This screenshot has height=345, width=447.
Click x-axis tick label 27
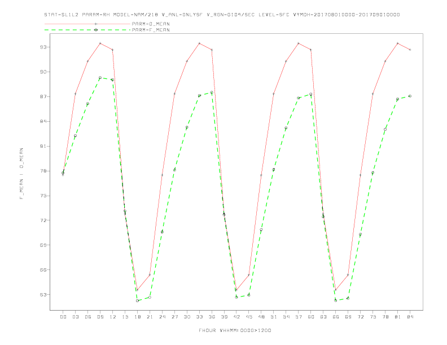click(x=175, y=317)
